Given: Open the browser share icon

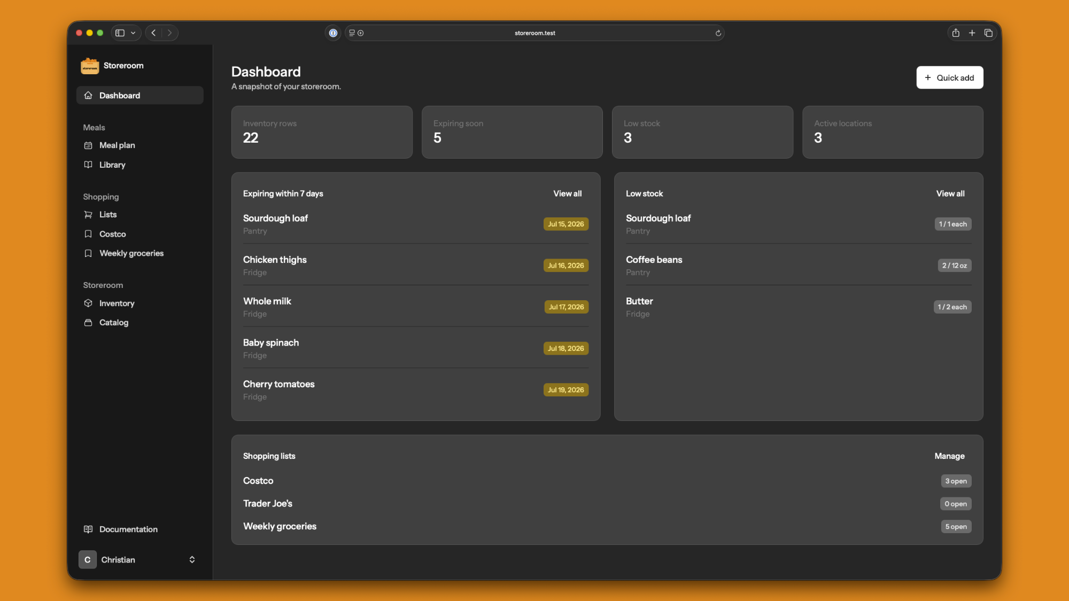Looking at the screenshot, I should pyautogui.click(x=956, y=33).
